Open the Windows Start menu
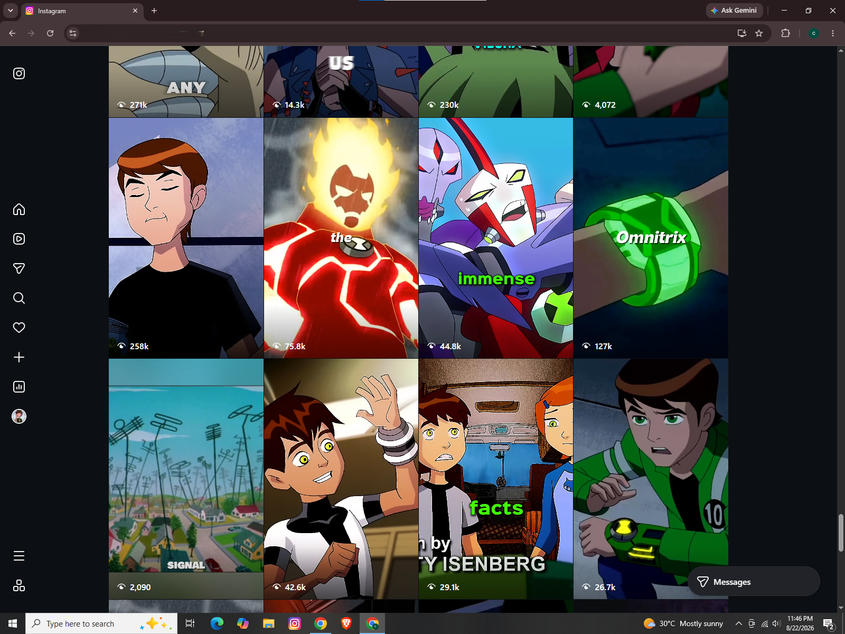The image size is (845, 634). pos(13,623)
